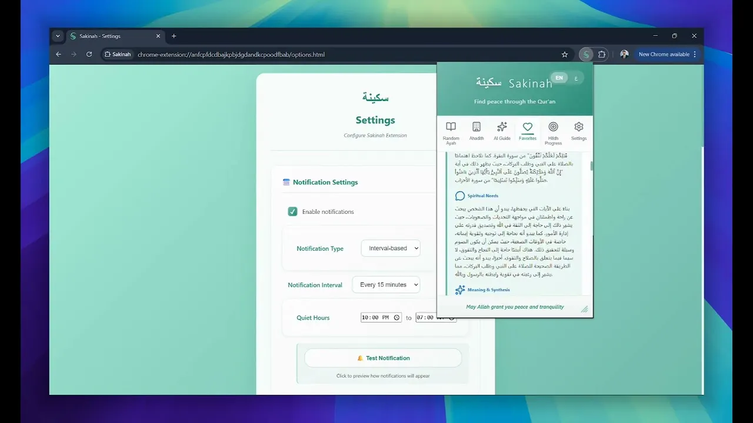Open the Notification Interval dropdown
Viewport: 753px width, 423px height.
tap(386, 285)
